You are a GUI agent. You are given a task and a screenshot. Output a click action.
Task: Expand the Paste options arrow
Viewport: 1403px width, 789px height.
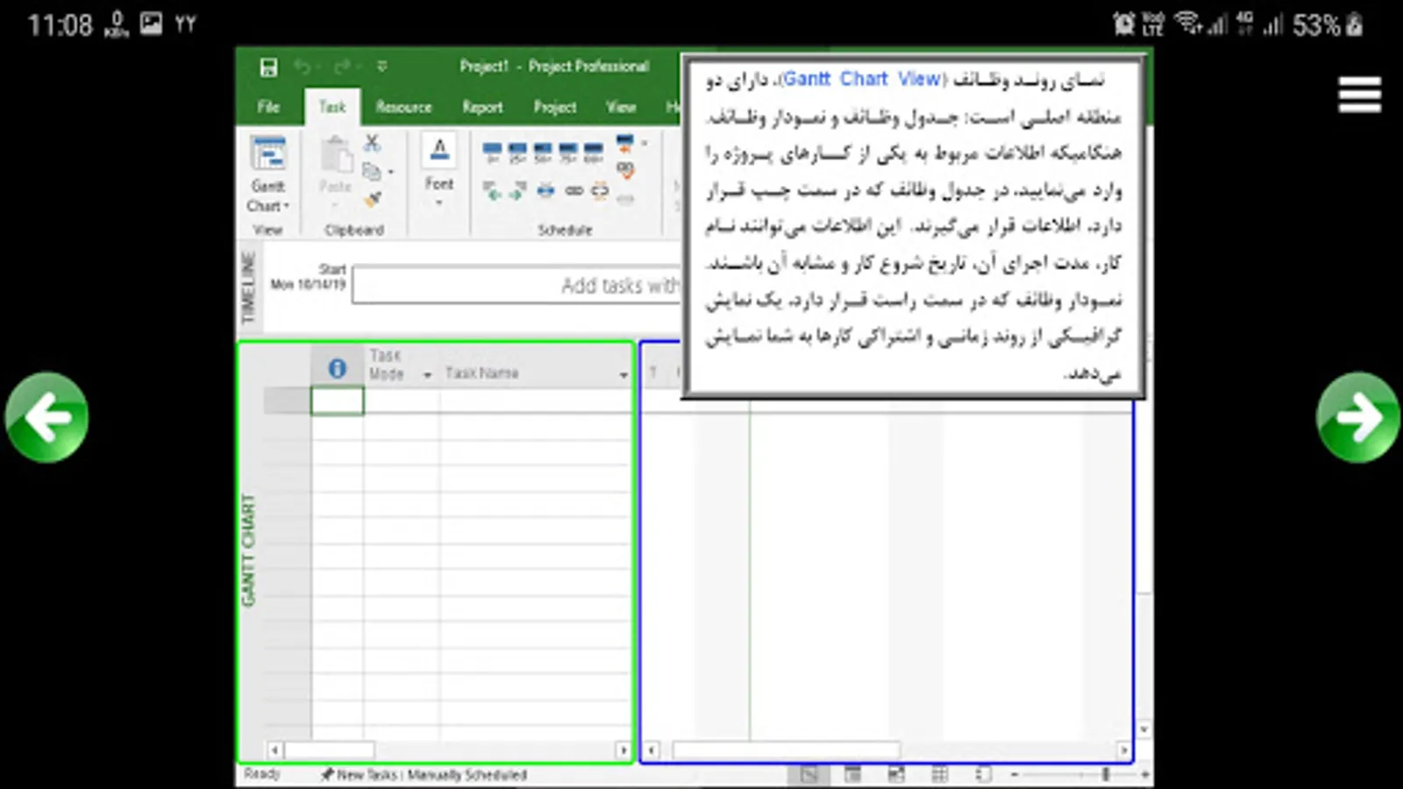[335, 205]
